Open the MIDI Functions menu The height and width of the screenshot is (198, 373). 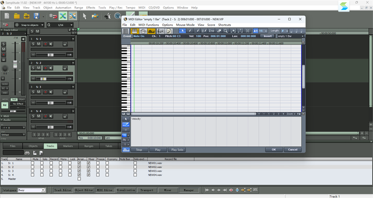tap(149, 25)
